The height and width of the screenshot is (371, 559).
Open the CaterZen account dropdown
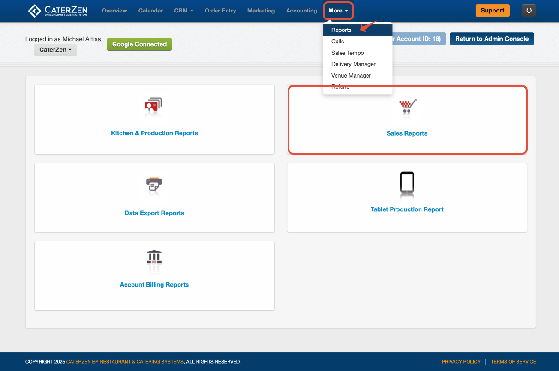(55, 50)
